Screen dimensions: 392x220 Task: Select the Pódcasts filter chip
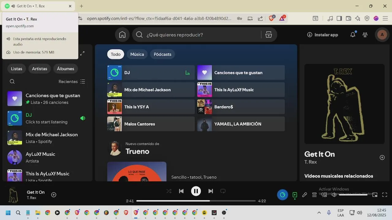162,54
